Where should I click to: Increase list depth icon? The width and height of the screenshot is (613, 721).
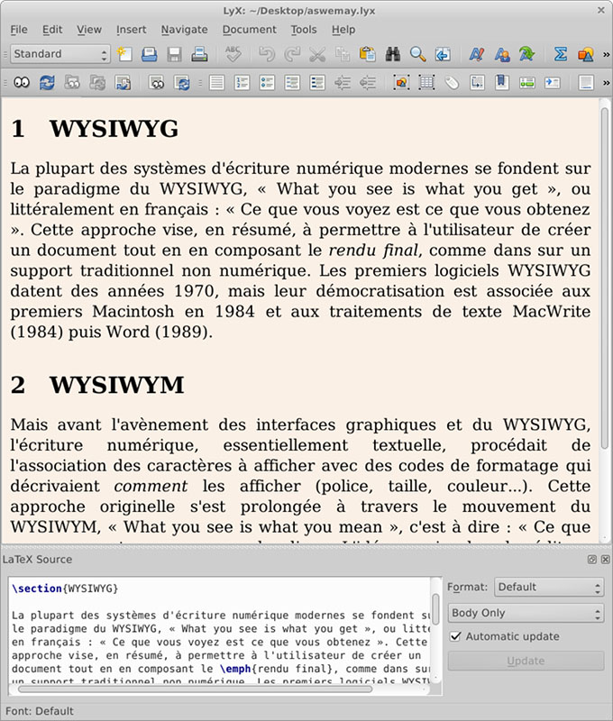(343, 83)
